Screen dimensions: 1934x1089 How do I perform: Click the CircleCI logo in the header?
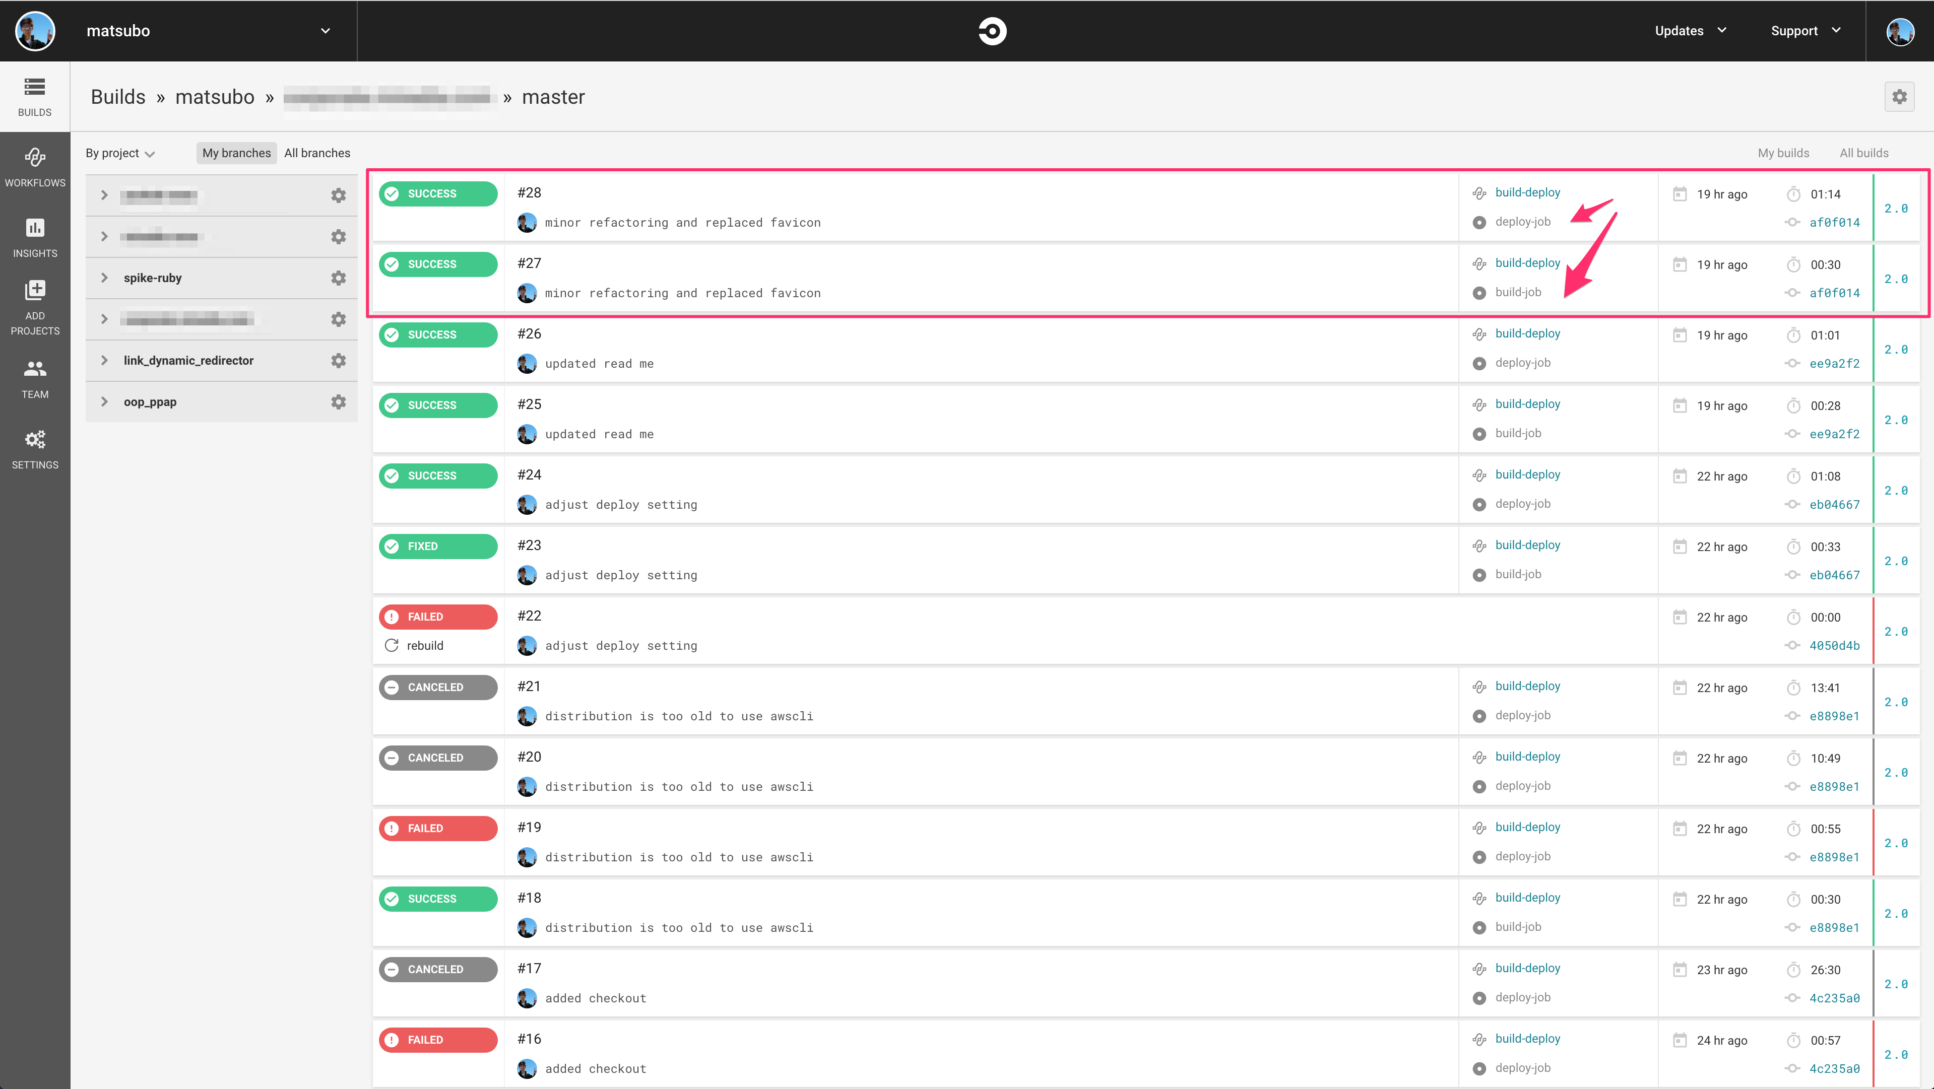coord(993,31)
